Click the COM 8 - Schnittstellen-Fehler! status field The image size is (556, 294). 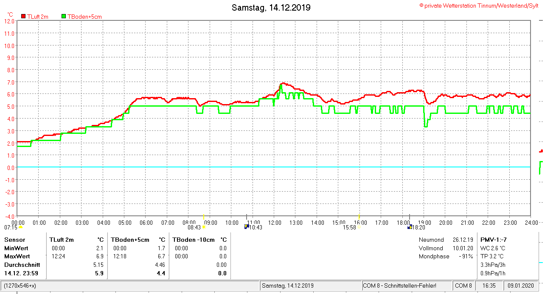(399, 286)
